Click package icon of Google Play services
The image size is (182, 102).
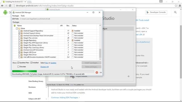click(22, 38)
